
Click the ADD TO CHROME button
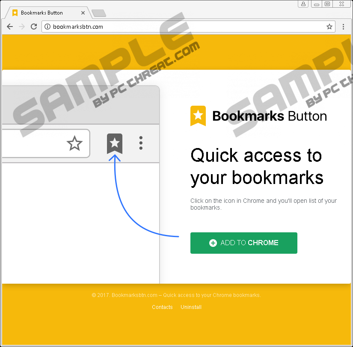click(x=243, y=243)
